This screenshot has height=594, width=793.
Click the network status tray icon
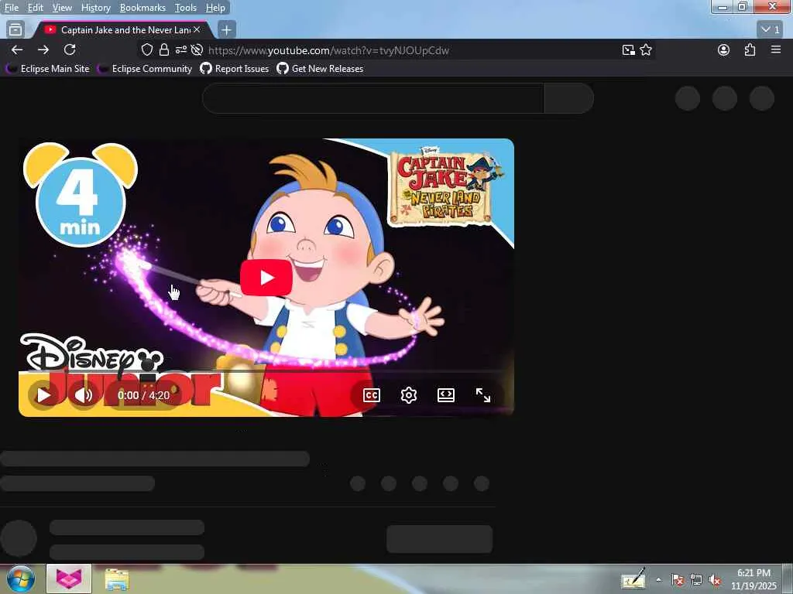click(x=696, y=580)
